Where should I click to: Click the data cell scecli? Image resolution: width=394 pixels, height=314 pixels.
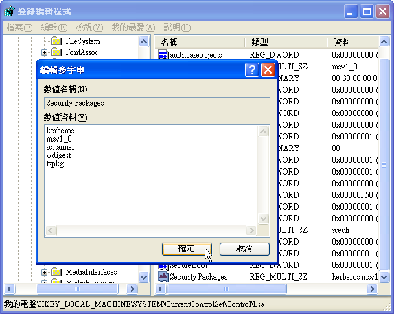click(x=340, y=230)
